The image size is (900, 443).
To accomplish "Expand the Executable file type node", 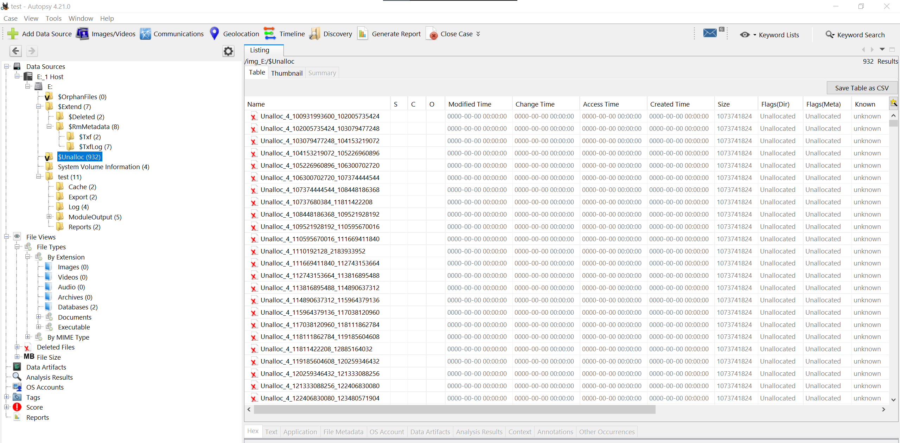I will (38, 327).
